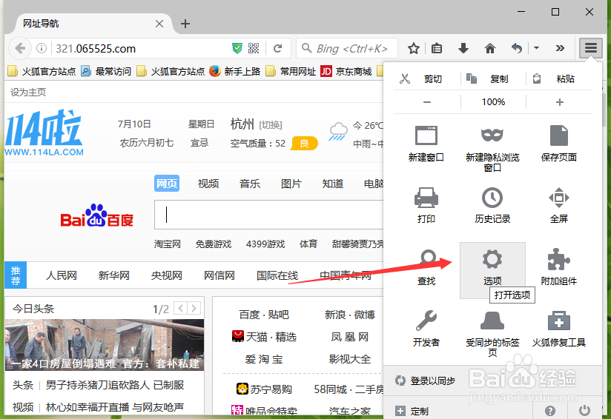
Task: Open Developer wrench icon
Action: [426, 321]
